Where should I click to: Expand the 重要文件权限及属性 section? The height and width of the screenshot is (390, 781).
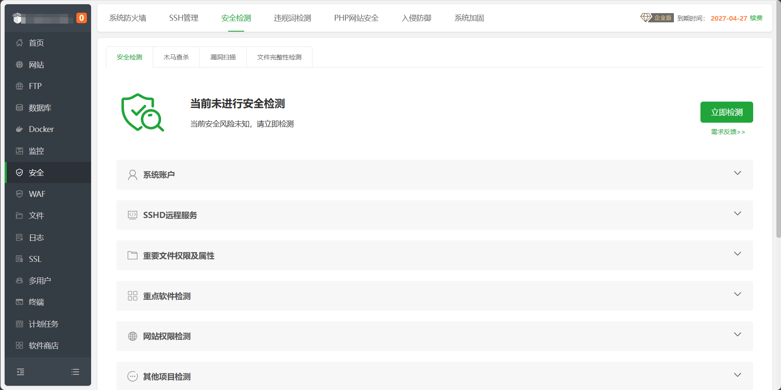(x=737, y=254)
